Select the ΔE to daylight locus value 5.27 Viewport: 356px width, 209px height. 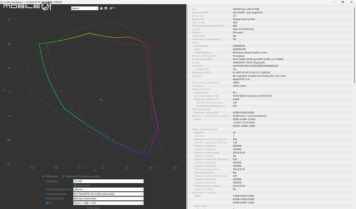235,103
